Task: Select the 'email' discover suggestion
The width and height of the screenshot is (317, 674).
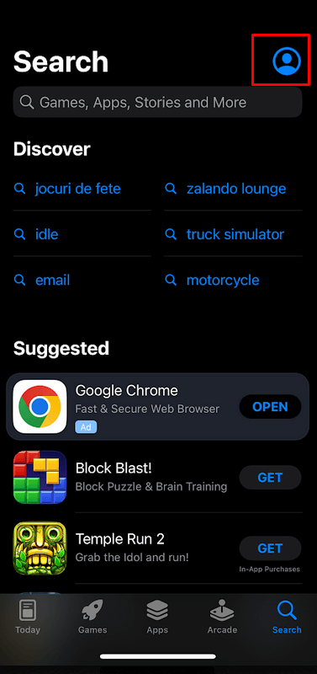Action: click(x=52, y=281)
